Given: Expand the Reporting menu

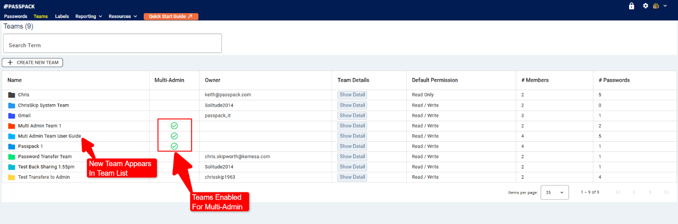Looking at the screenshot, I should coord(88,16).
